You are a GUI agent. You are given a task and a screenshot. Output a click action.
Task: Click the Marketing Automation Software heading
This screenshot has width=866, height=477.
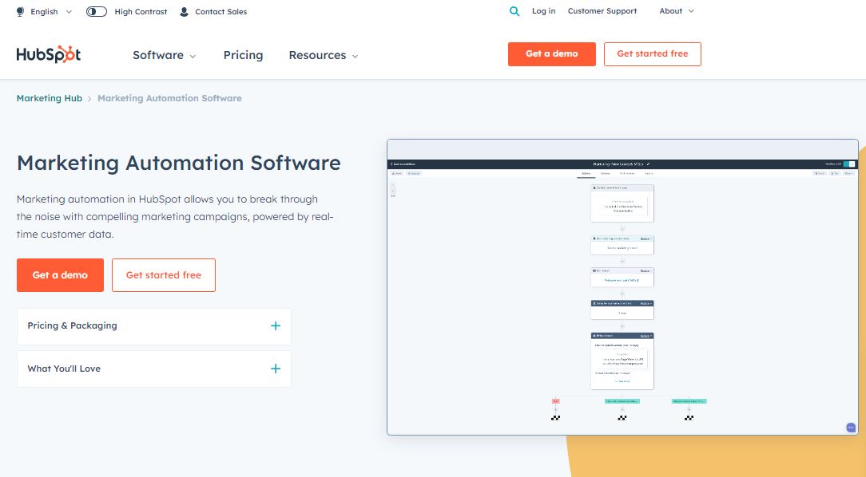(x=179, y=164)
